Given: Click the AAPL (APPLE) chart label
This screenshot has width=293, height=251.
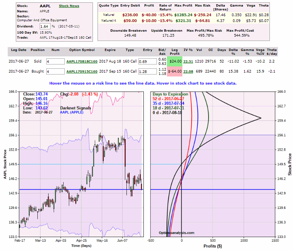Looking at the screenshot, I should tap(72, 112).
